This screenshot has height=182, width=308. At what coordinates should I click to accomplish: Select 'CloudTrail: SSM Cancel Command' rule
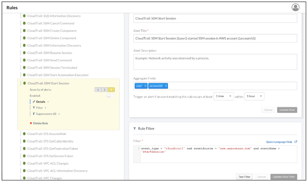click(51, 24)
